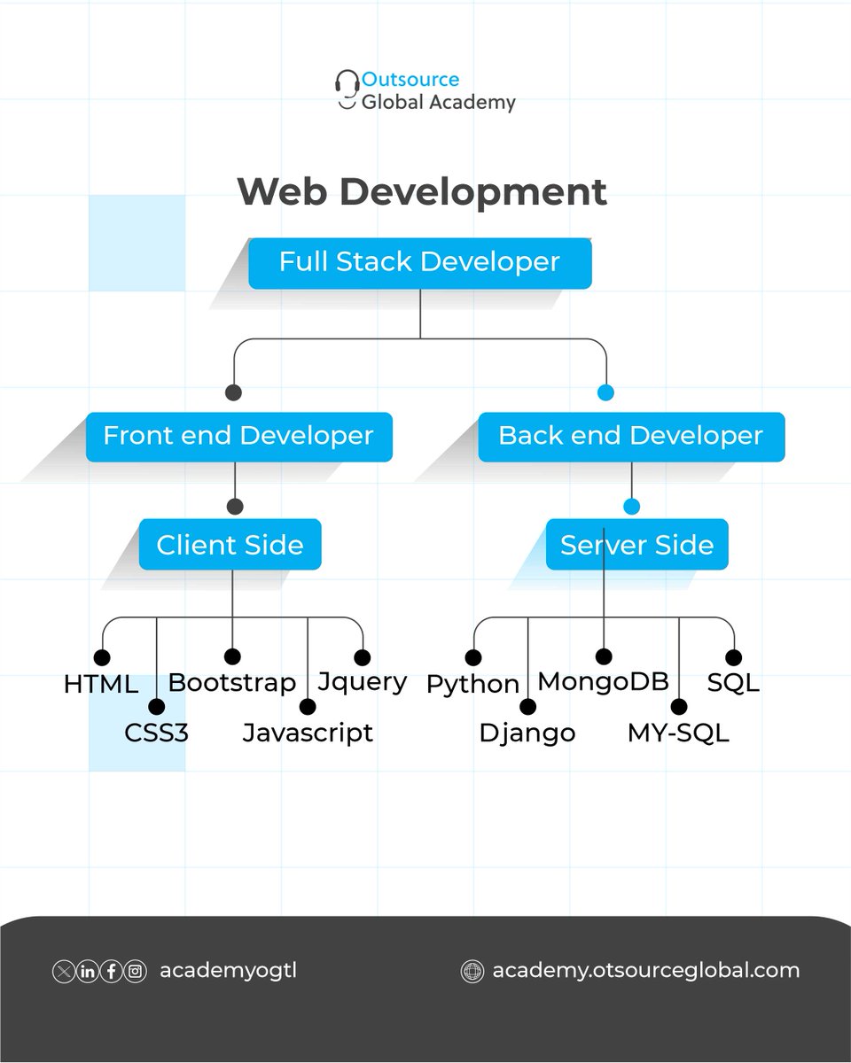Open the Facebook icon link

pyautogui.click(x=110, y=970)
